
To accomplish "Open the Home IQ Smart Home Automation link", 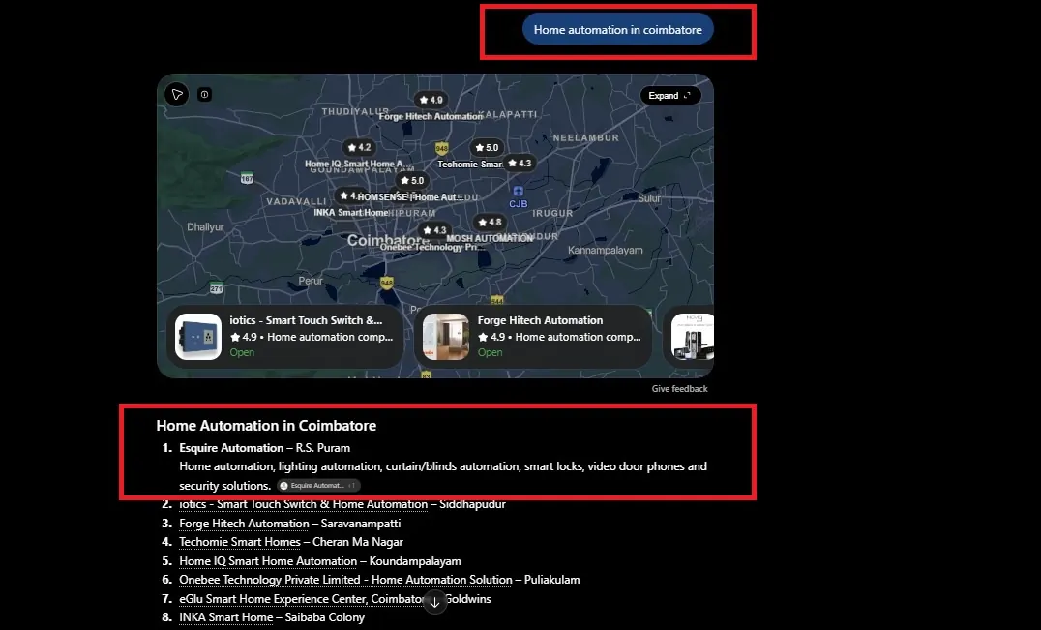I will click(268, 561).
